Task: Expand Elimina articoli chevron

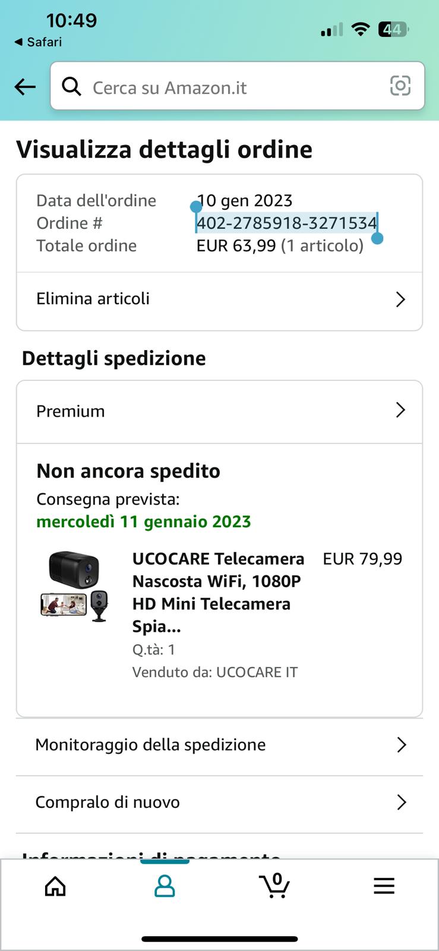Action: coord(400,299)
